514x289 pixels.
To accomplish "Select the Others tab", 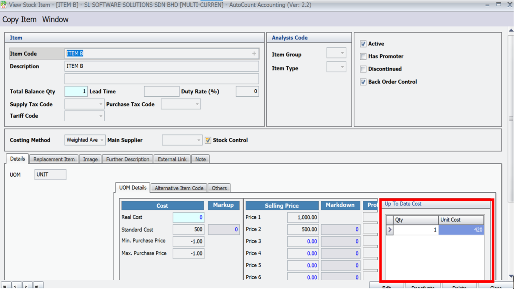I will pyautogui.click(x=219, y=188).
